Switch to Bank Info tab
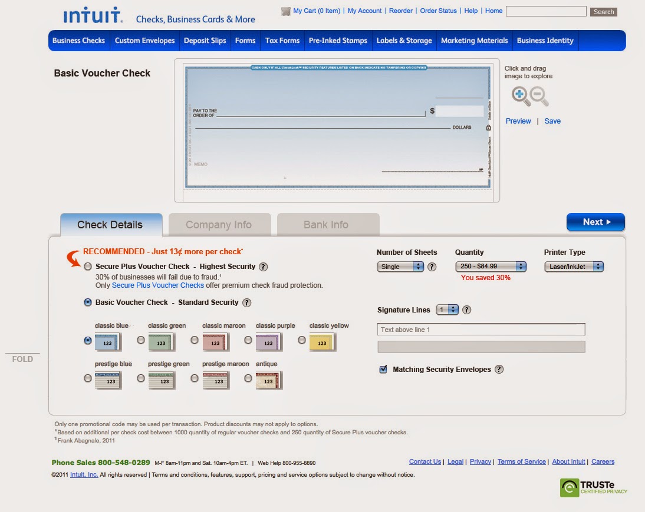Screen dimensions: 645x512 click(328, 225)
